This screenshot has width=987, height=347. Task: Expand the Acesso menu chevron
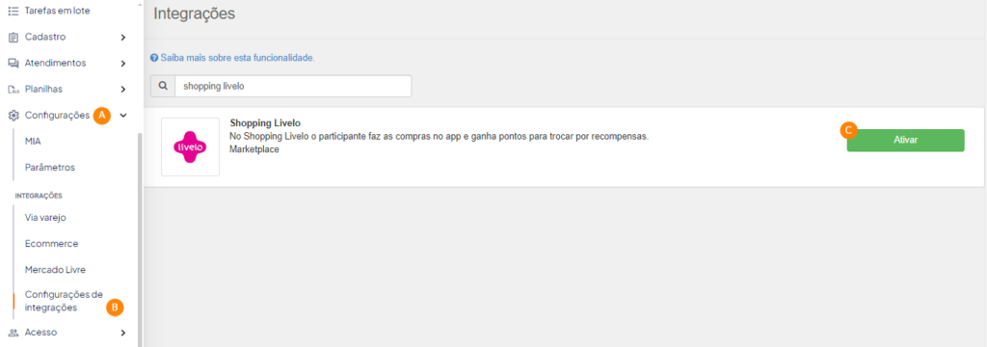click(123, 333)
